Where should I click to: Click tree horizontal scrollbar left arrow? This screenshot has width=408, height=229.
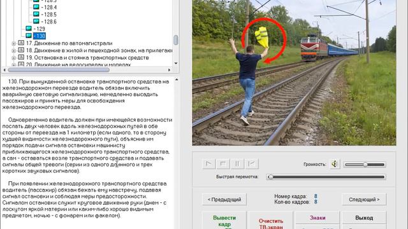click(x=4, y=70)
